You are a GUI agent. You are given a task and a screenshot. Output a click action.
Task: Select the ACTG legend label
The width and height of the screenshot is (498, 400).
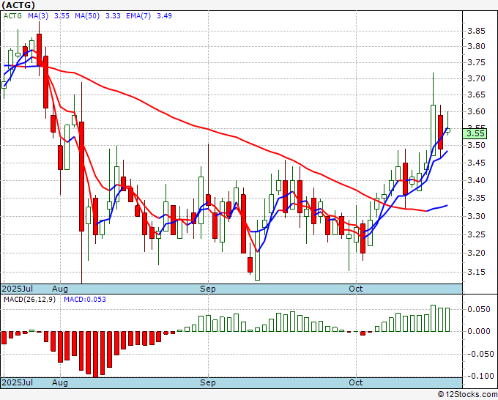coord(12,15)
